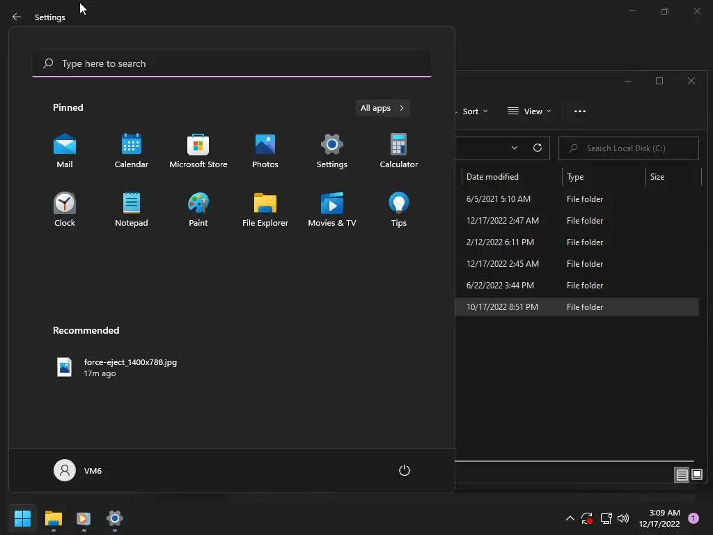This screenshot has height=535, width=713.
Task: Open Microsoft Store pinned icon
Action: tap(198, 150)
